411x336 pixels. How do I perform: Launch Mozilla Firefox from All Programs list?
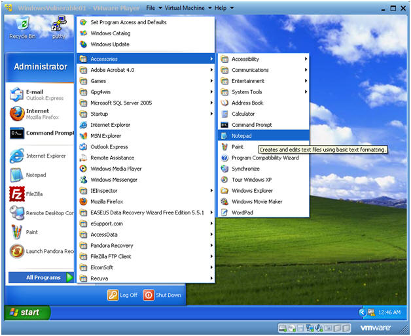[x=146, y=201]
